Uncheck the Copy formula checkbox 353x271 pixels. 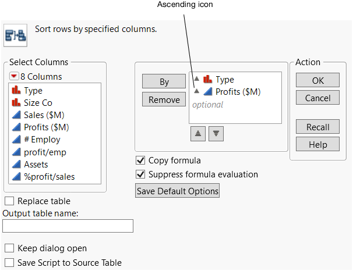140,161
